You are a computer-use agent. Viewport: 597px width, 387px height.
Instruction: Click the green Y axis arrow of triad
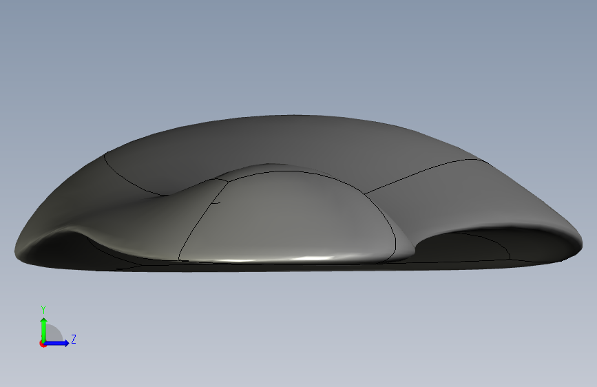(x=44, y=330)
